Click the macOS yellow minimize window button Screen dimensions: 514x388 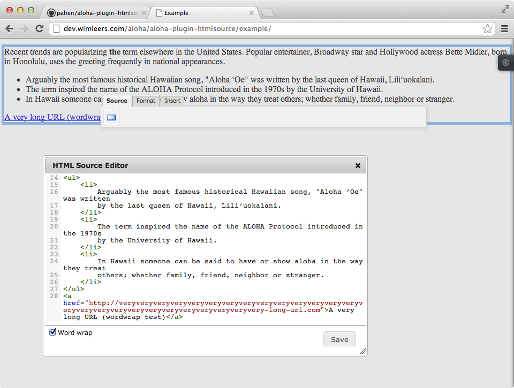pos(20,10)
